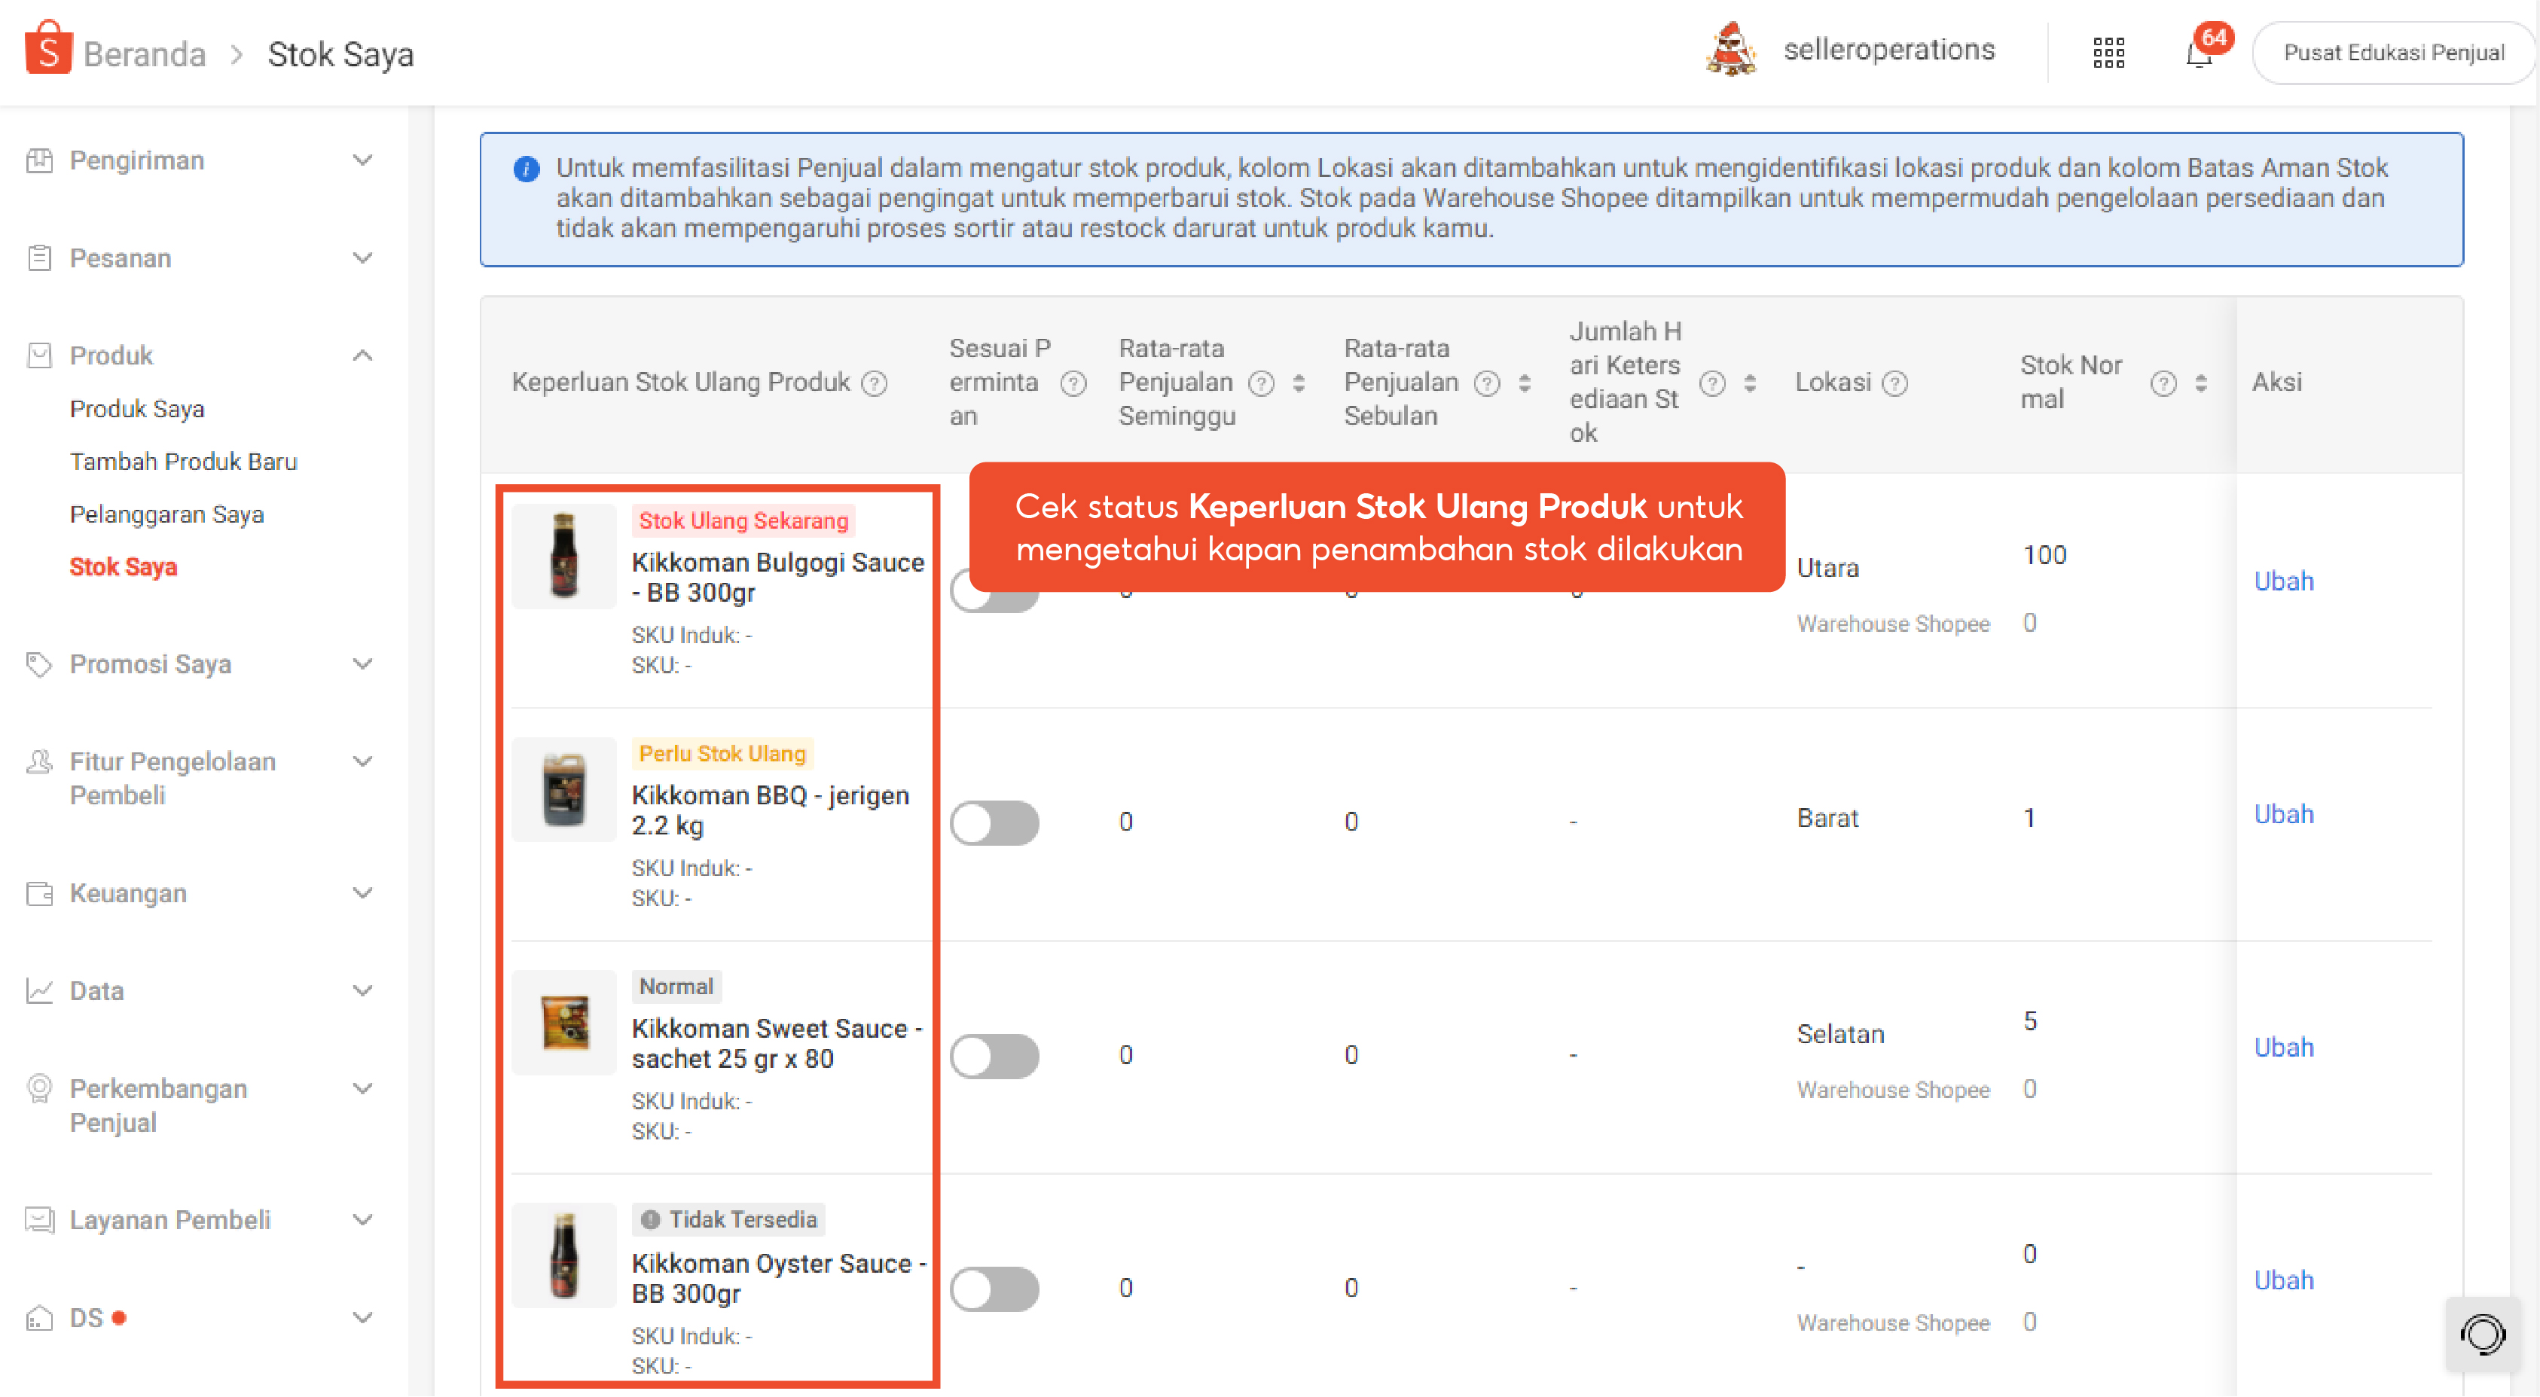Open Kikkoman Bulgogi Sauce product thumbnail
This screenshot has height=1397, width=2540.
[x=564, y=557]
